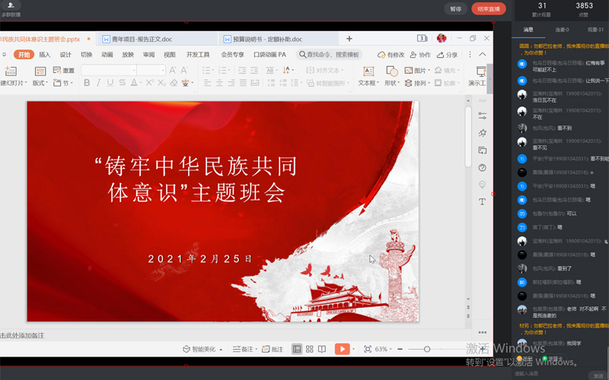Switch to reading view book icon
The image size is (609, 380).
(x=322, y=349)
